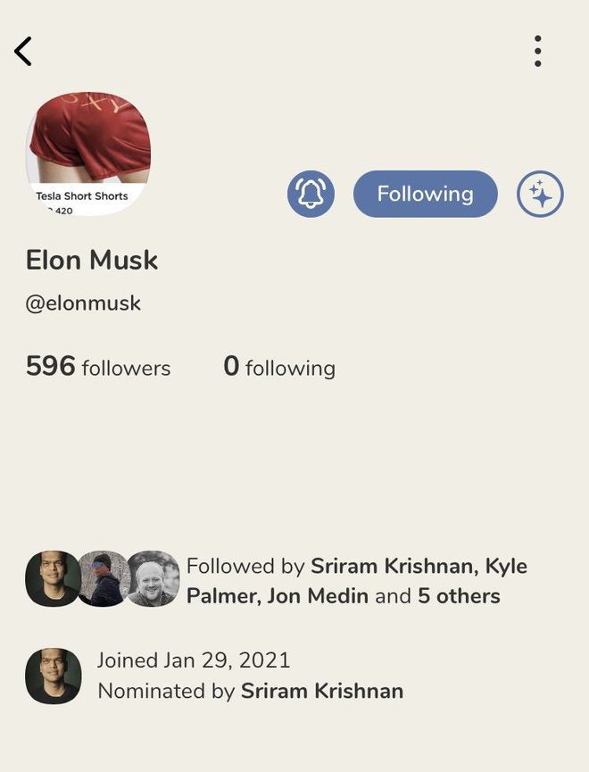
Task: Show the '5 others' mutual followers
Action: coord(459,596)
